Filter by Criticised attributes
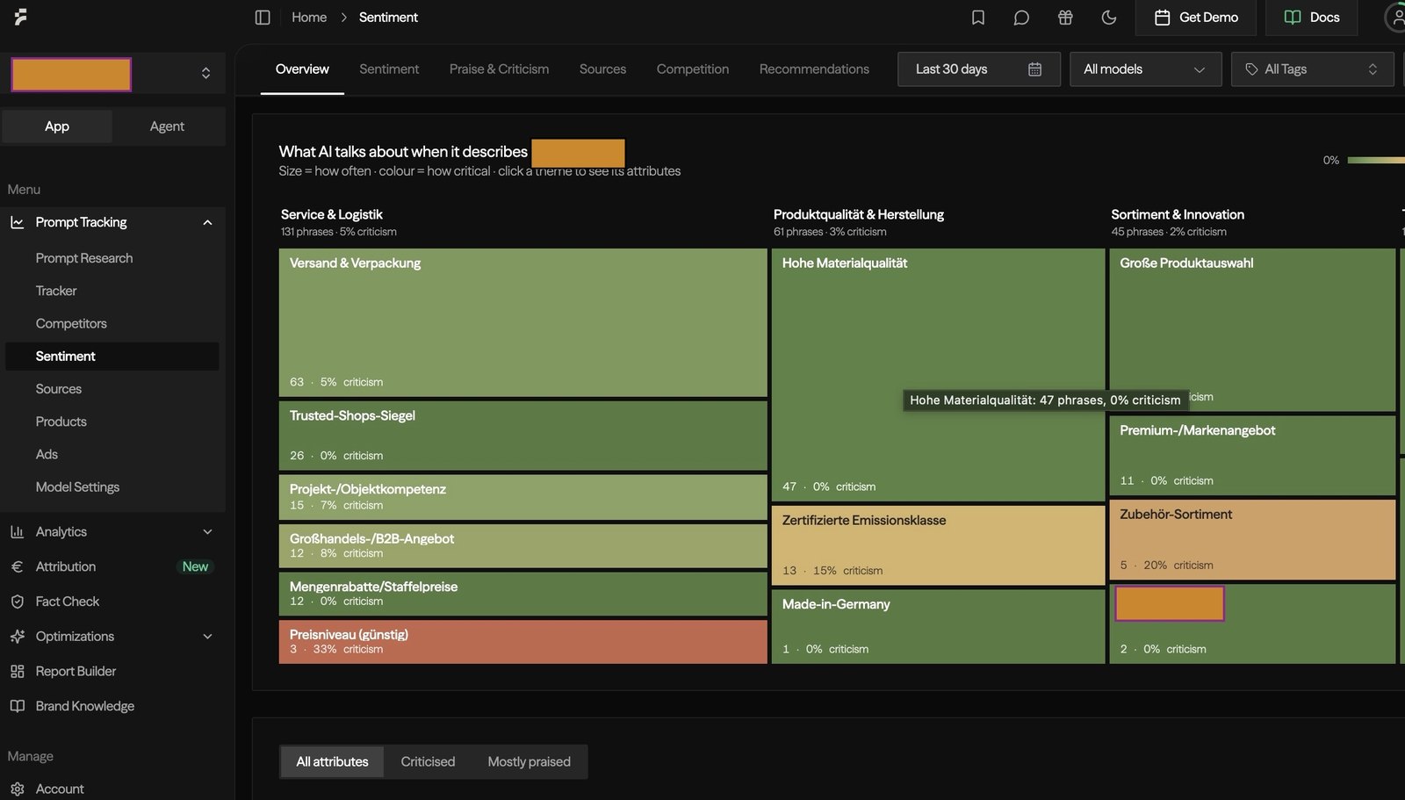This screenshot has height=800, width=1405. 428,762
